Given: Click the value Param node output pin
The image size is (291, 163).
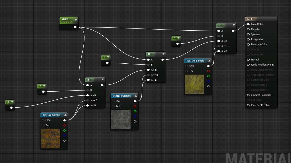Looking at the screenshot, I should point(75,27).
